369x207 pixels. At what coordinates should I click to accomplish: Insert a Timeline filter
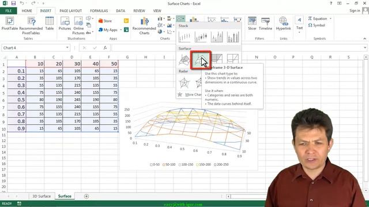tap(265, 24)
